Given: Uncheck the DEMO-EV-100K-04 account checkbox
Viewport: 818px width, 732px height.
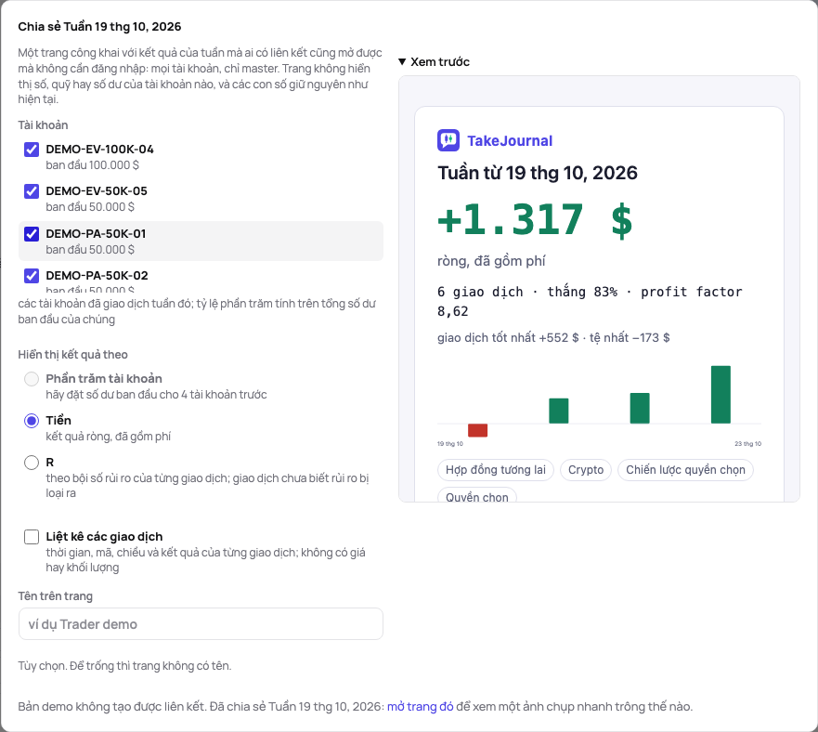Looking at the screenshot, I should pos(32,150).
